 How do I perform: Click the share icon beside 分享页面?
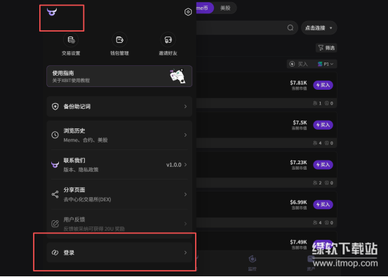click(55, 194)
